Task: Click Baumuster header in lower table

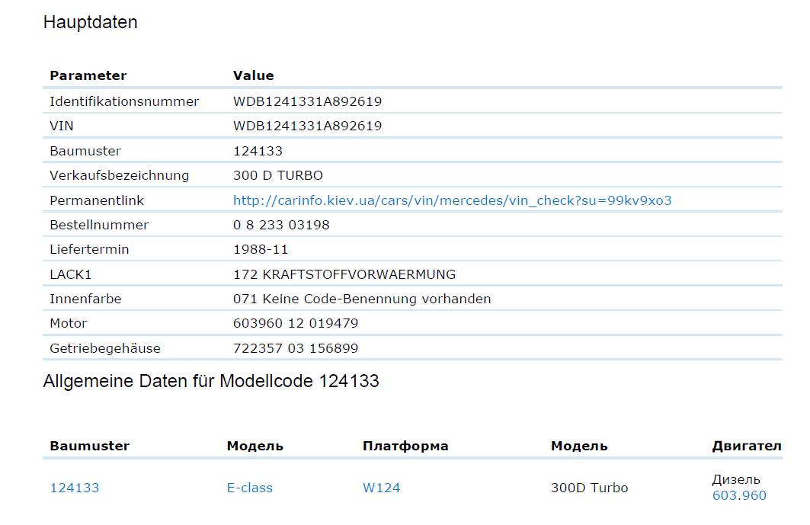Action: pos(89,446)
